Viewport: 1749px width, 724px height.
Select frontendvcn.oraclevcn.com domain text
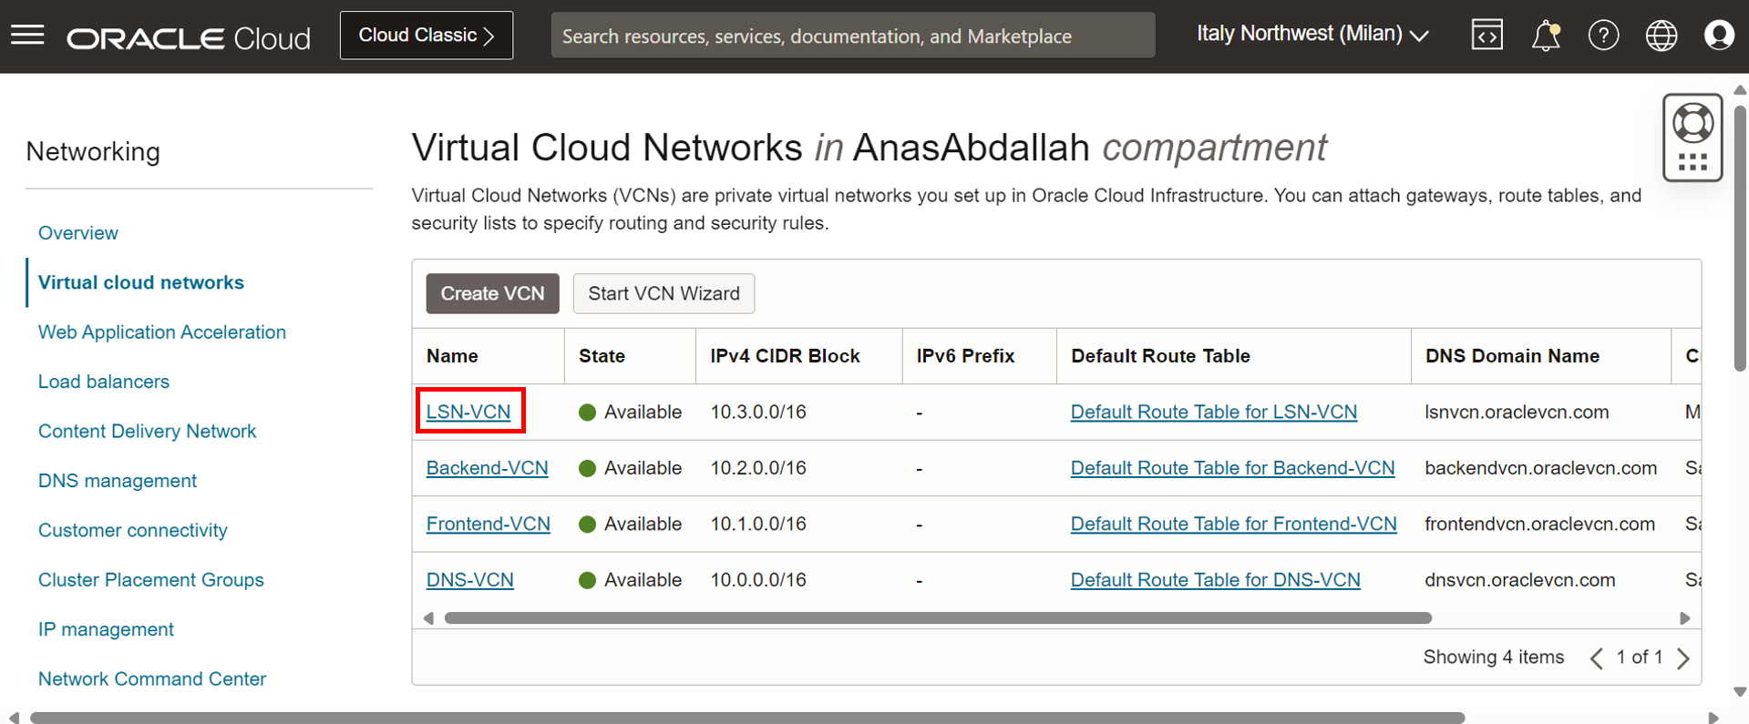[1539, 524]
